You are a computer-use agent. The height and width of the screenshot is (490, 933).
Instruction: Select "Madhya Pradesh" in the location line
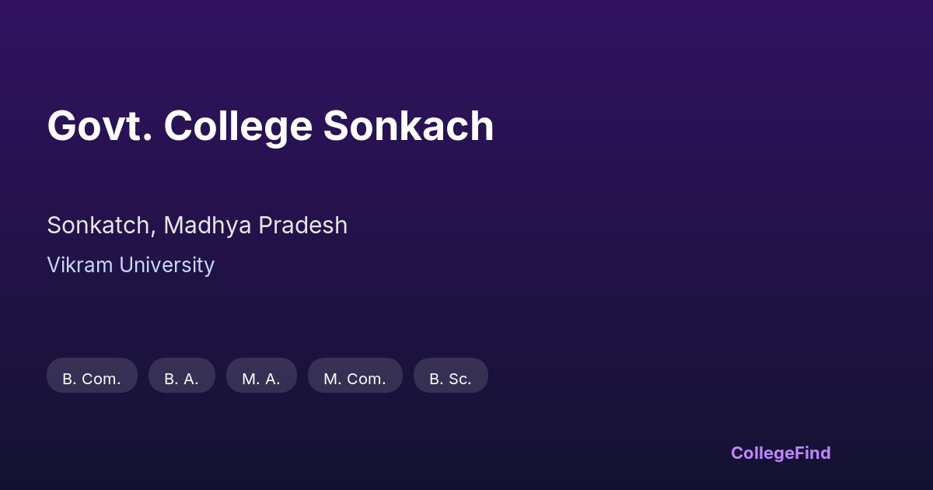click(255, 226)
